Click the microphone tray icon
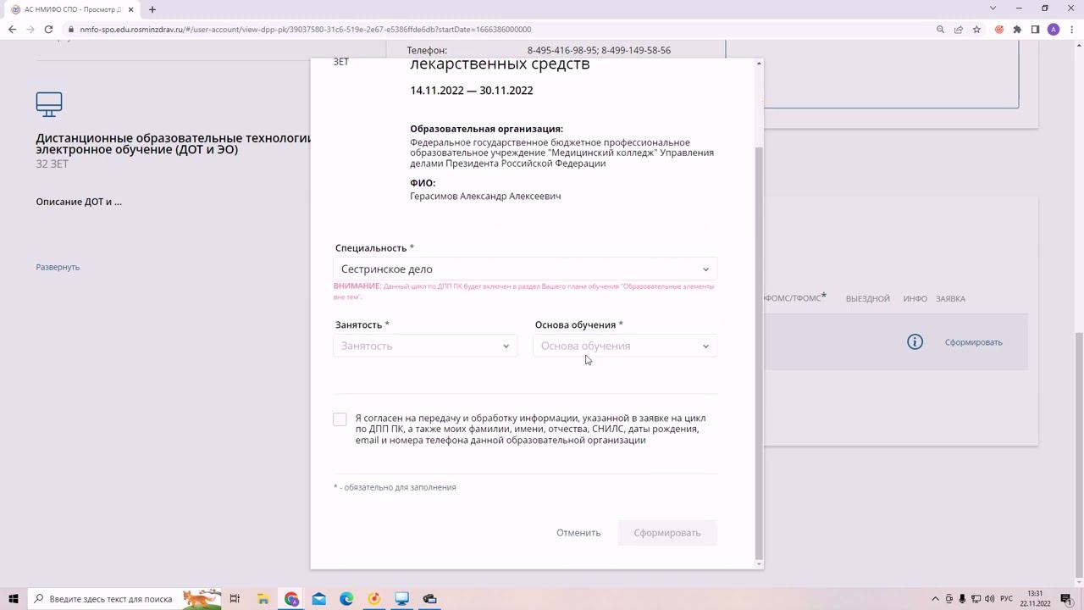1084x610 pixels. tap(962, 599)
